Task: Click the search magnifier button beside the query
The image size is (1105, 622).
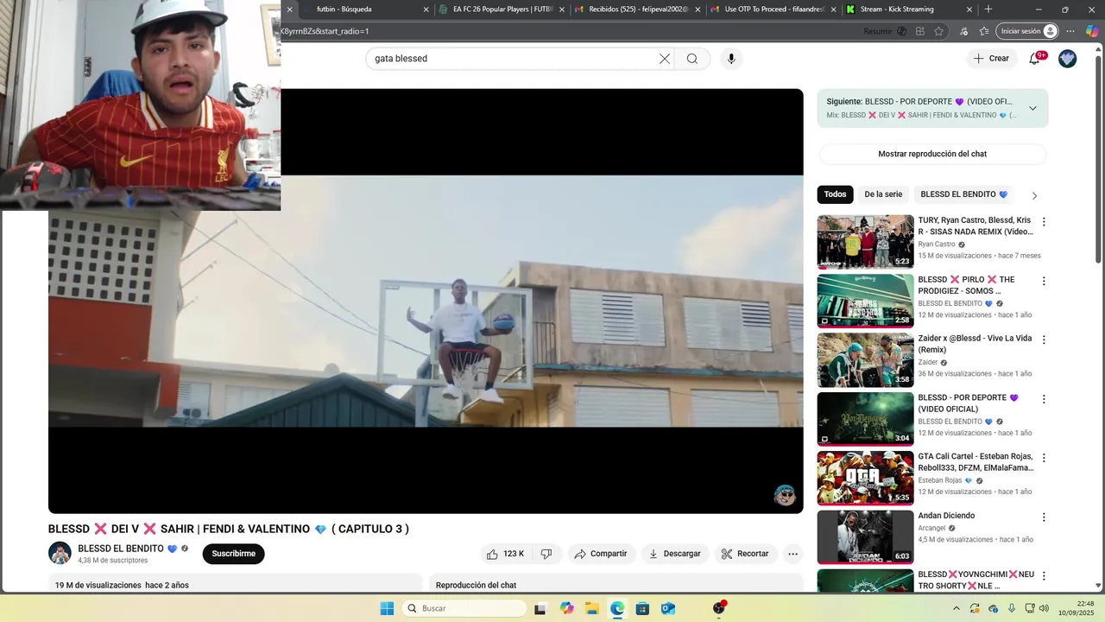Action: point(692,59)
